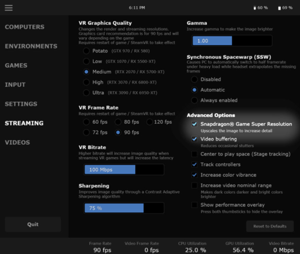The height and width of the screenshot is (254, 300).
Task: Select Ultra graphics quality
Action: coord(86,93)
